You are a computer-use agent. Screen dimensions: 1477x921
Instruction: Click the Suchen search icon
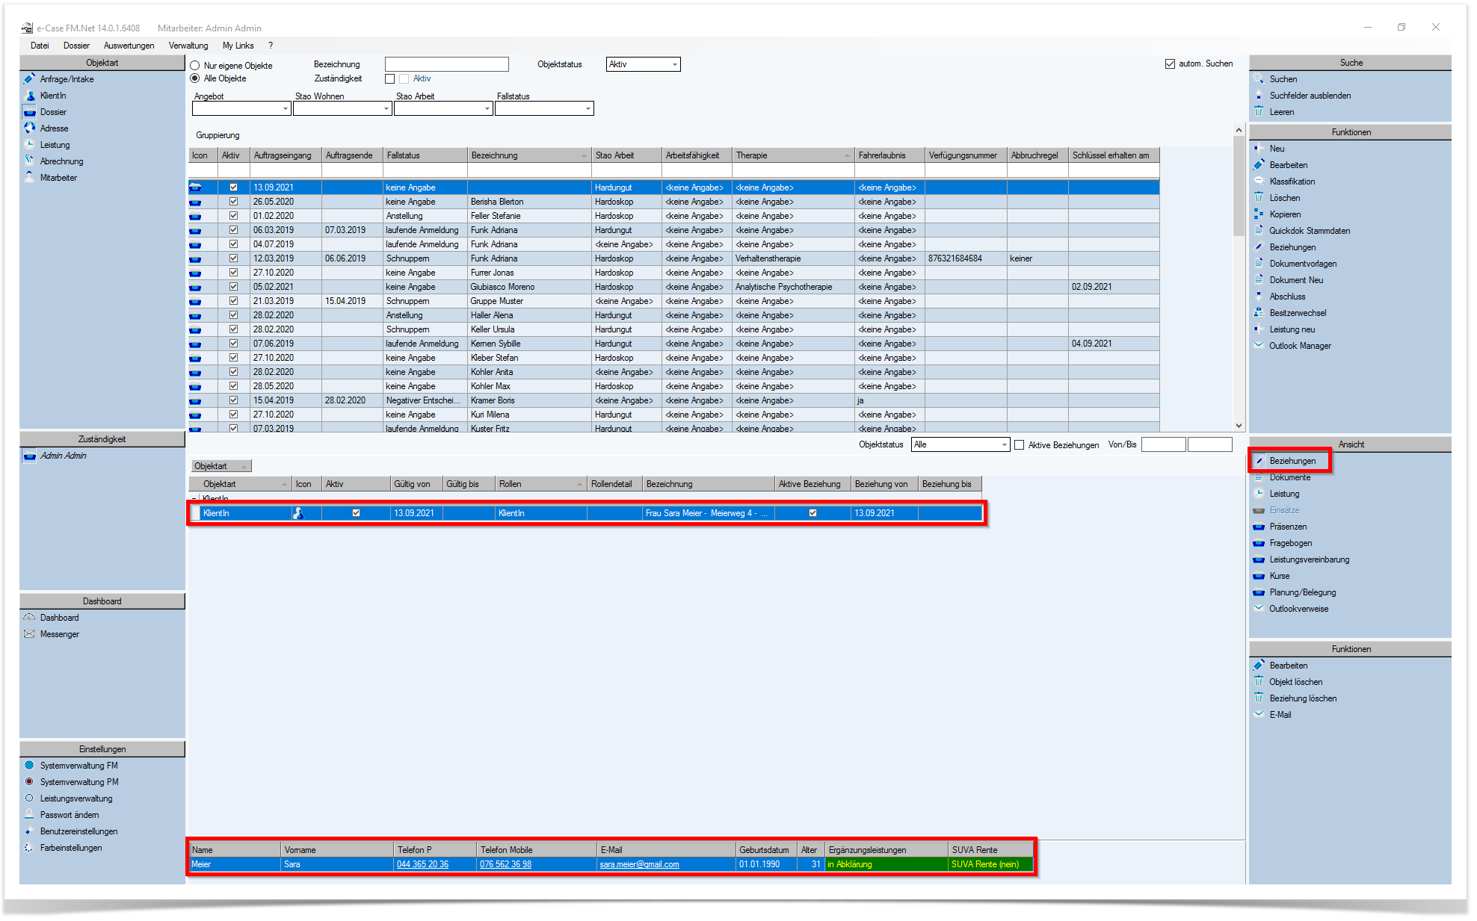tap(1259, 79)
